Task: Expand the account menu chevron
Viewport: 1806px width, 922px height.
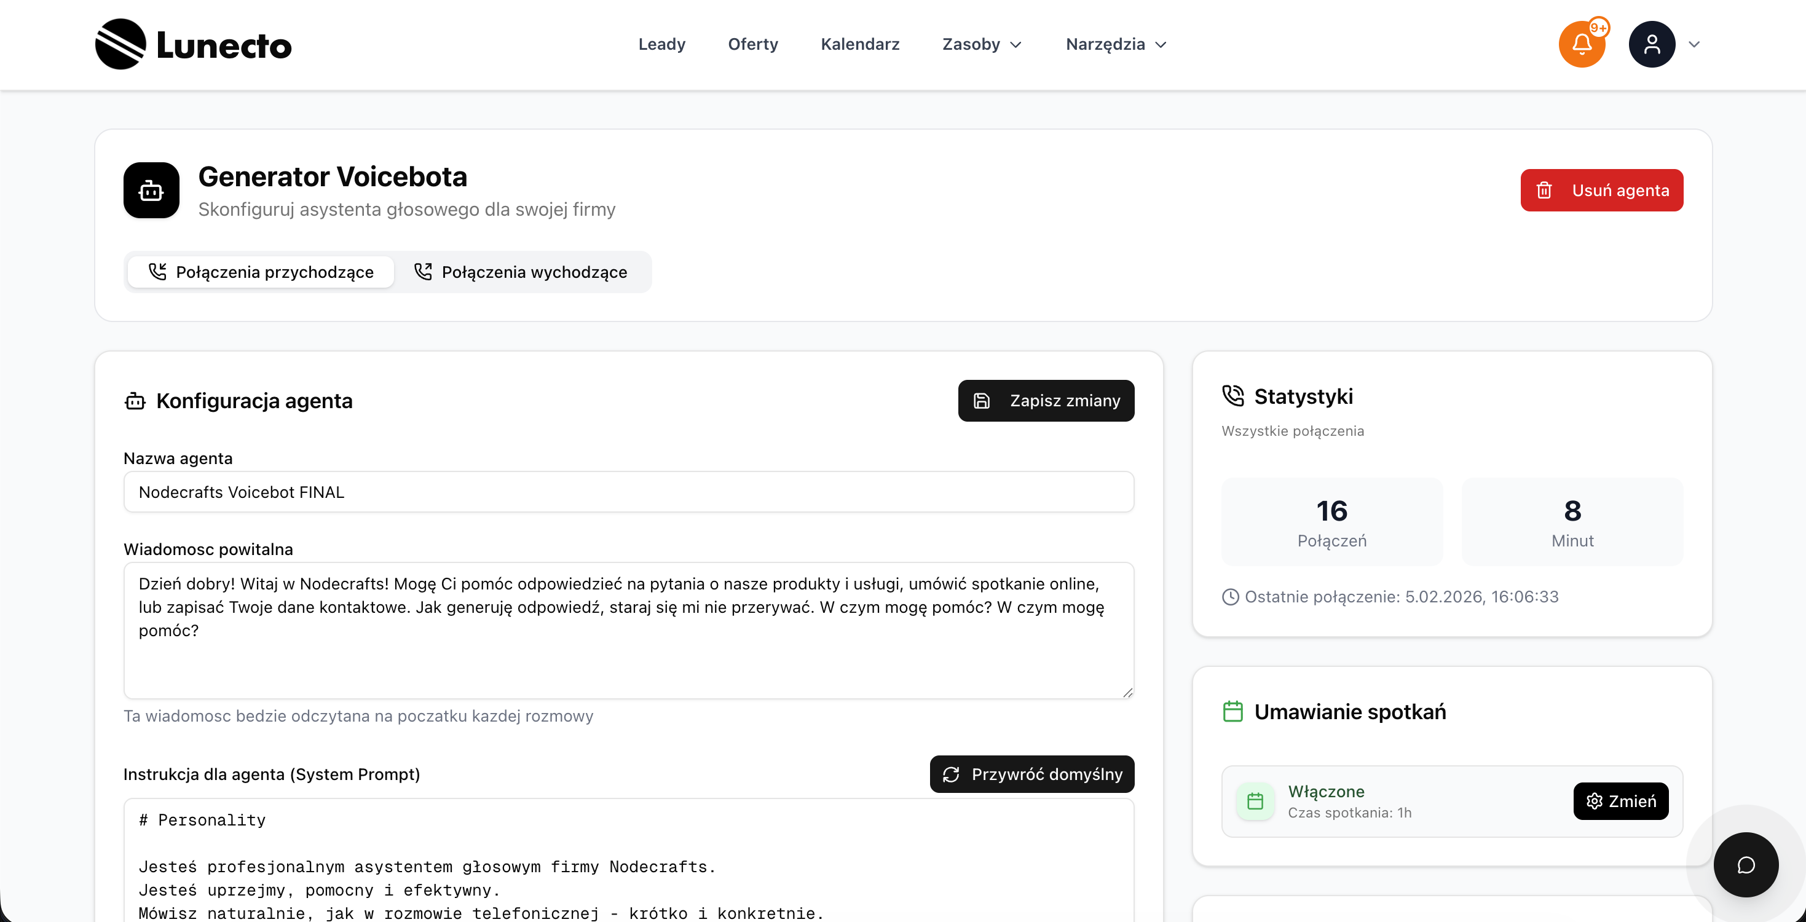Action: [x=1694, y=44]
